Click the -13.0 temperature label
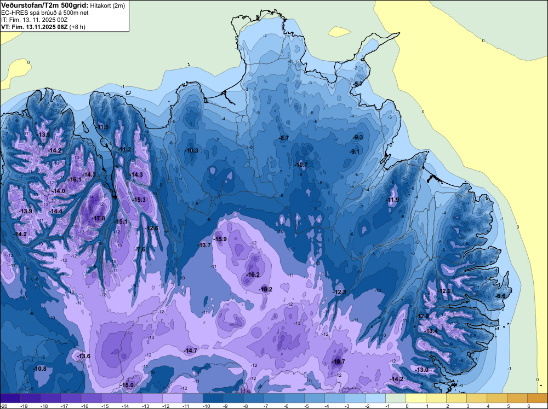 [421, 370]
